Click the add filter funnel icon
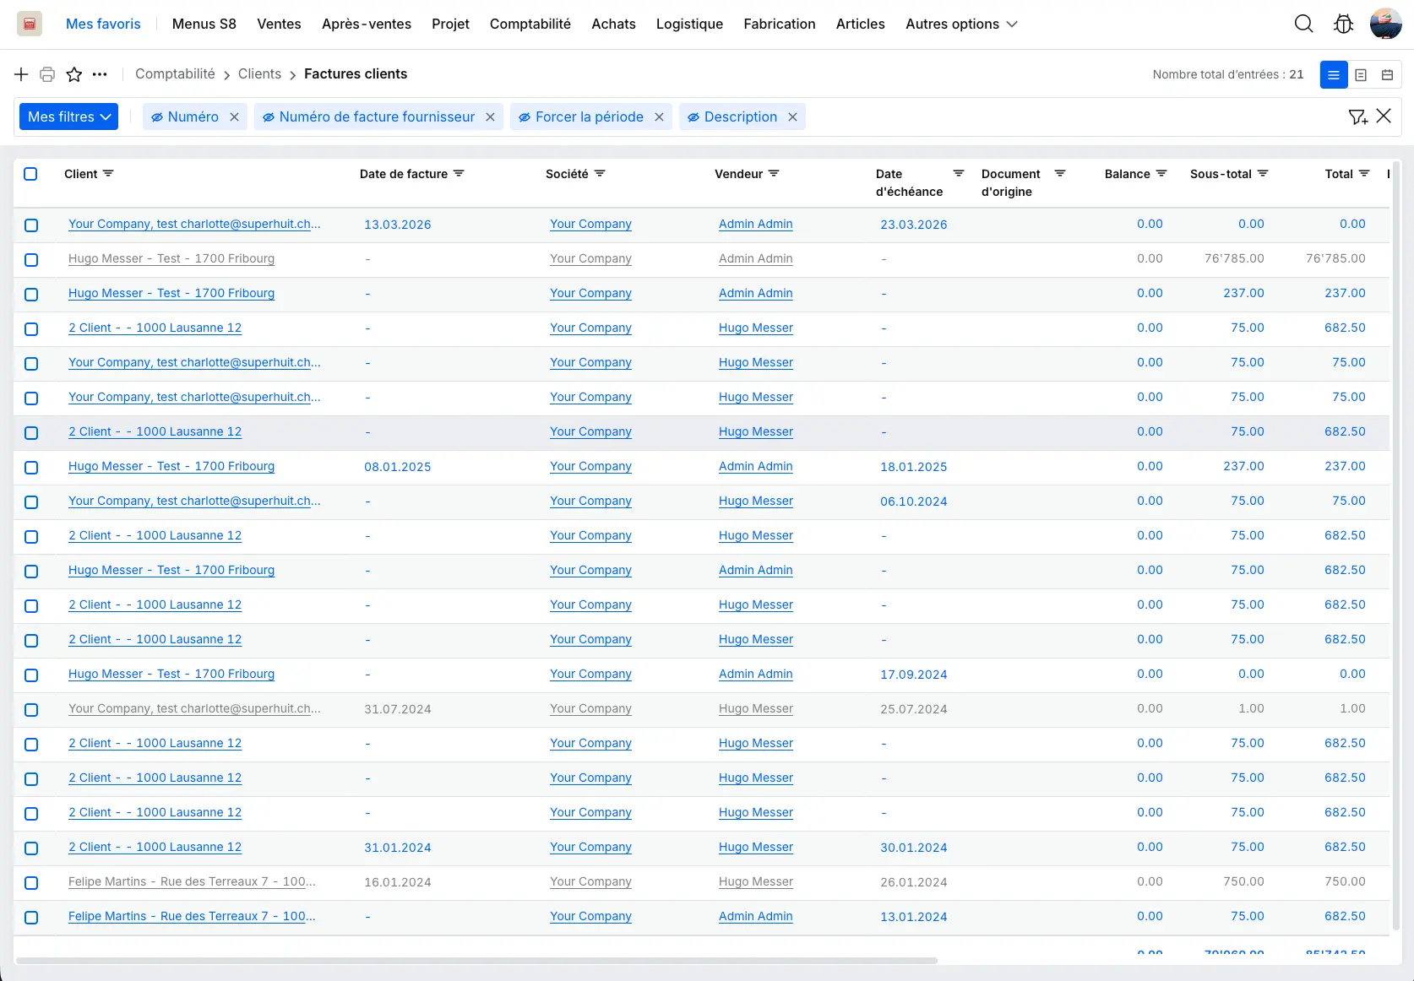 [1357, 117]
